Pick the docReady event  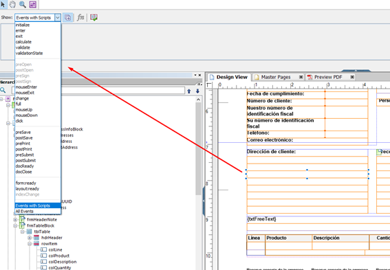pyautogui.click(x=25, y=166)
